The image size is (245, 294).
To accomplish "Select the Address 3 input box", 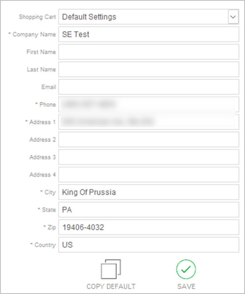I will [148, 157].
